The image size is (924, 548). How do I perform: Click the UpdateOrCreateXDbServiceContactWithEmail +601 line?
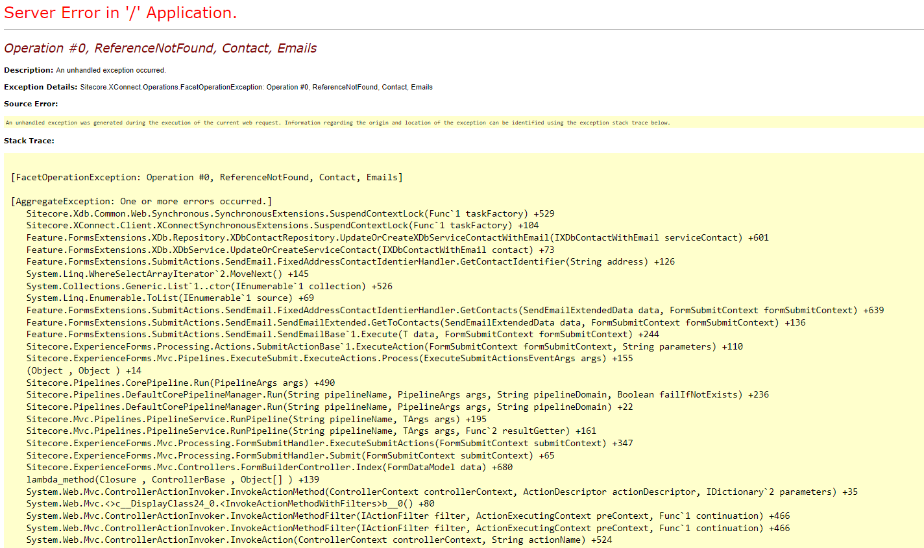398,237
